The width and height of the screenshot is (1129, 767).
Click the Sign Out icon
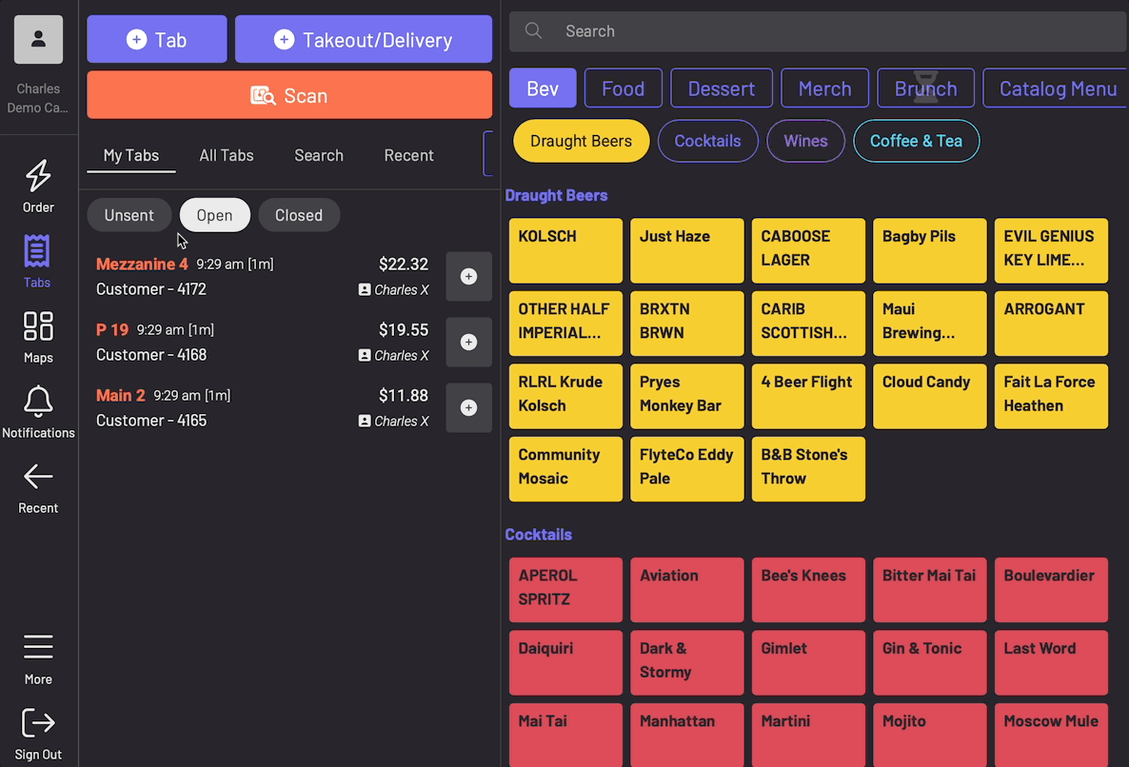[x=38, y=722]
